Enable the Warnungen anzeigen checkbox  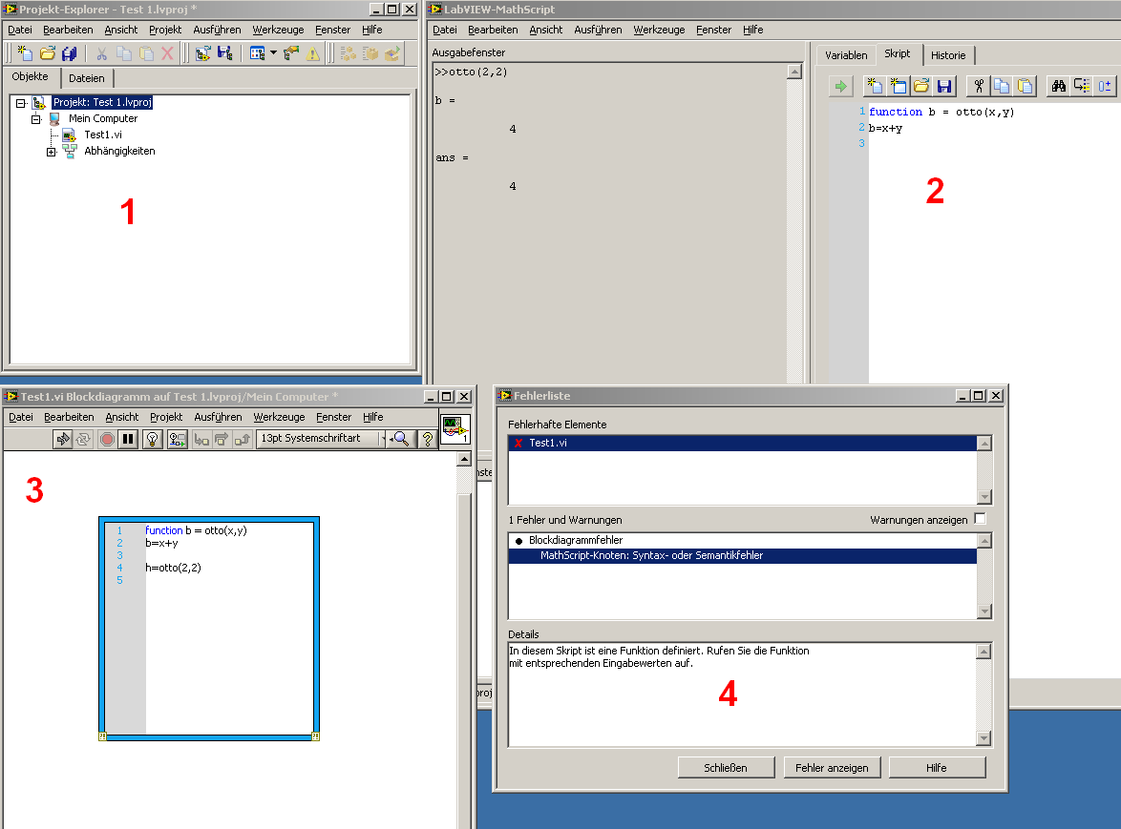[981, 519]
